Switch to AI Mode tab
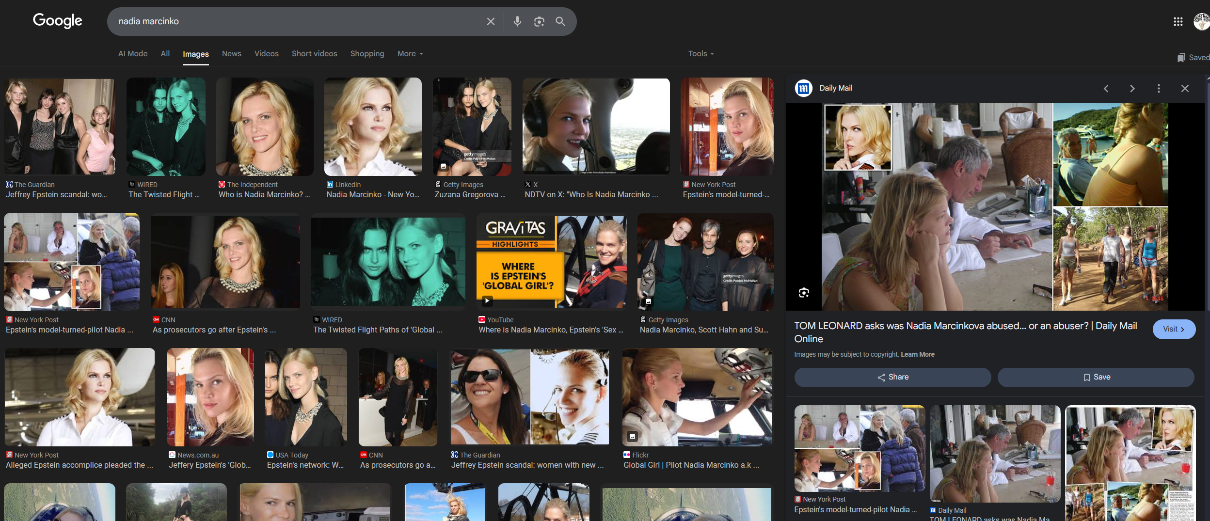1210x521 pixels. point(133,54)
